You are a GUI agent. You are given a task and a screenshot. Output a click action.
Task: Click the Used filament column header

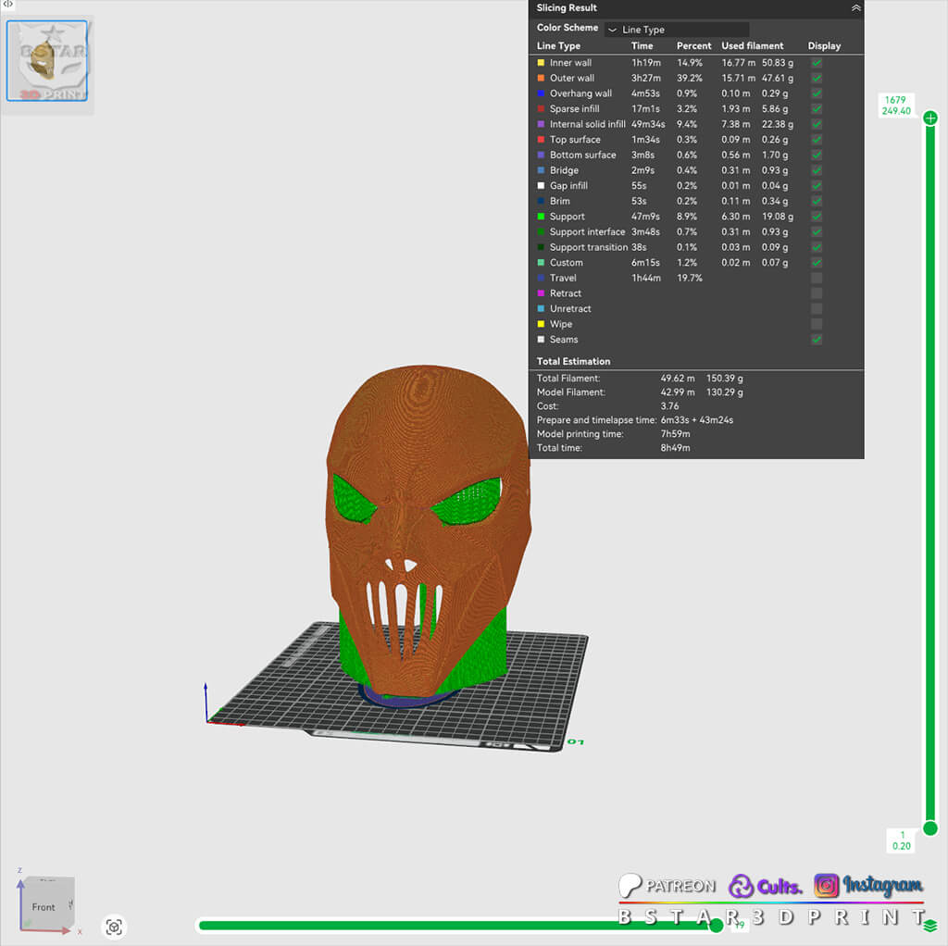752,46
